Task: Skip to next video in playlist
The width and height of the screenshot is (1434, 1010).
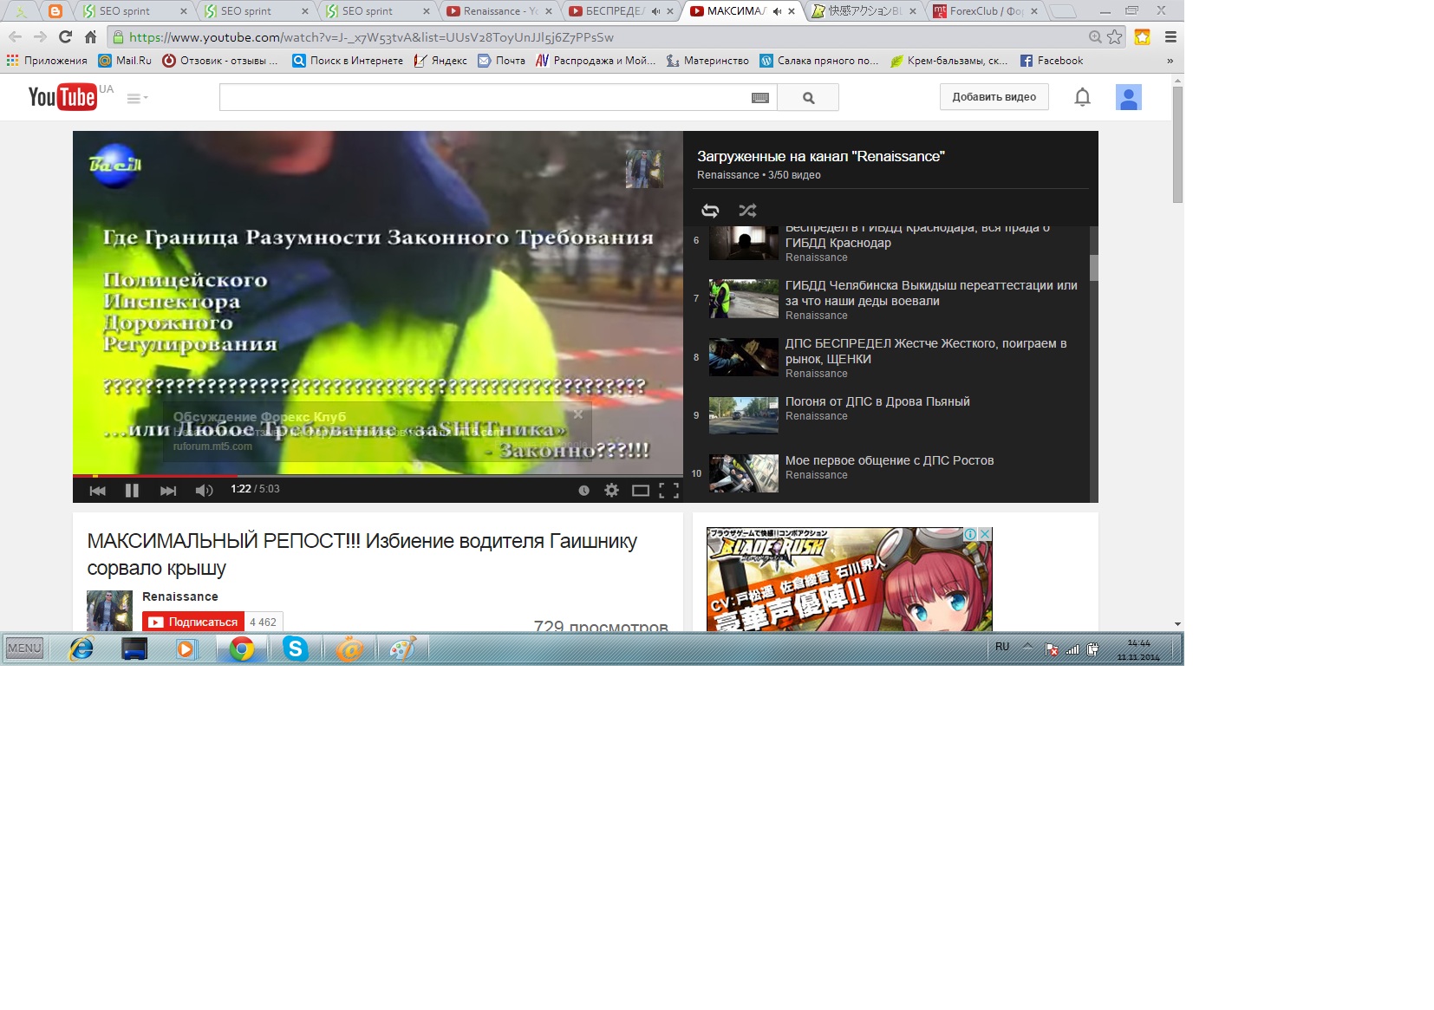Action: 168,491
